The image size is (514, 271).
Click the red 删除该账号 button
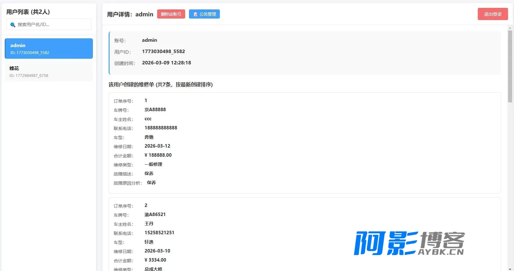click(171, 14)
